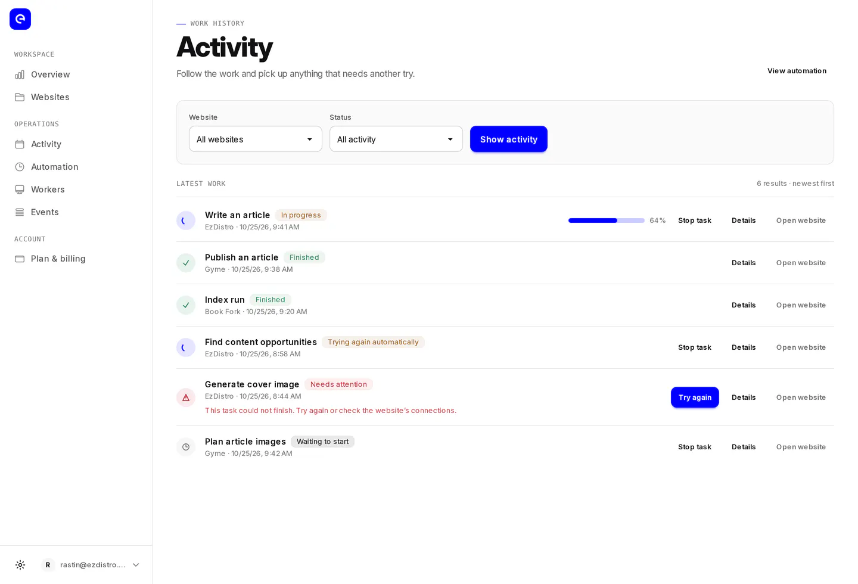Open website for Index run

tap(801, 305)
